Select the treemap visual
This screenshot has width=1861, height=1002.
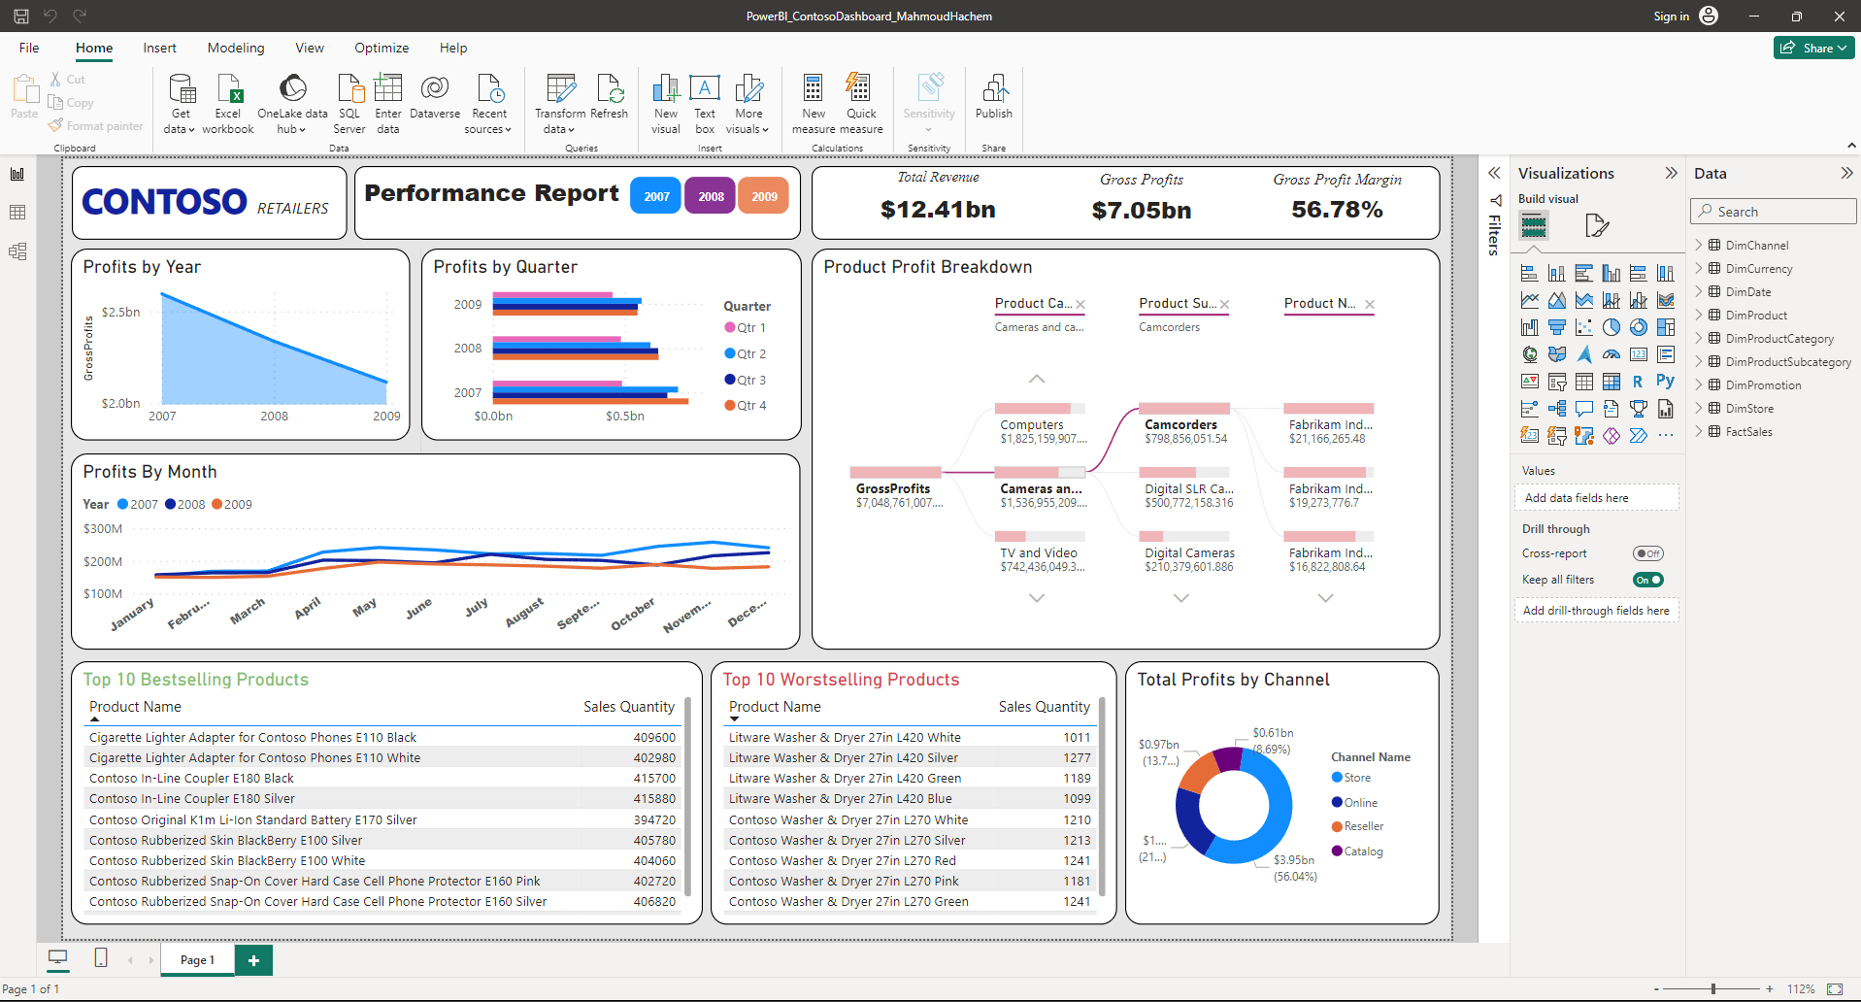coord(1666,327)
